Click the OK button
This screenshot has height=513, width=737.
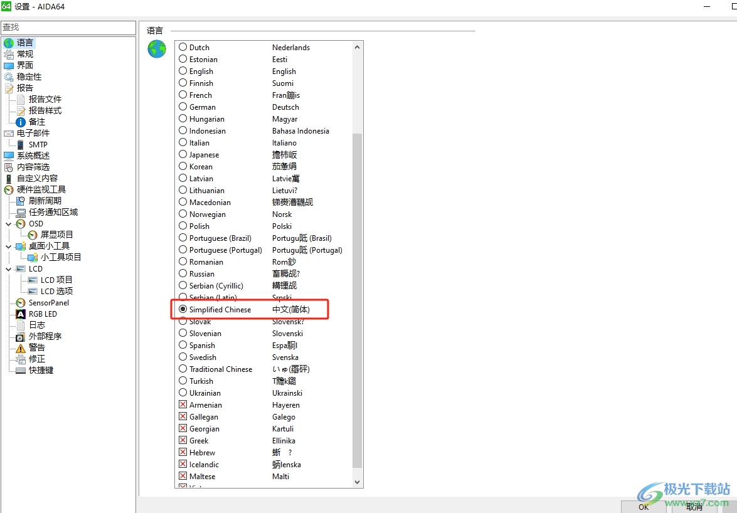[644, 507]
